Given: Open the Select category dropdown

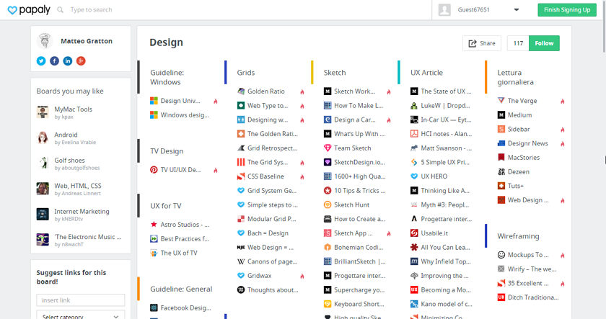Looking at the screenshot, I should tap(80, 315).
